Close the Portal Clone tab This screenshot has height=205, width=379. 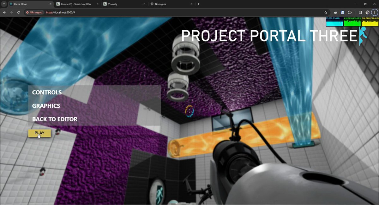point(50,4)
